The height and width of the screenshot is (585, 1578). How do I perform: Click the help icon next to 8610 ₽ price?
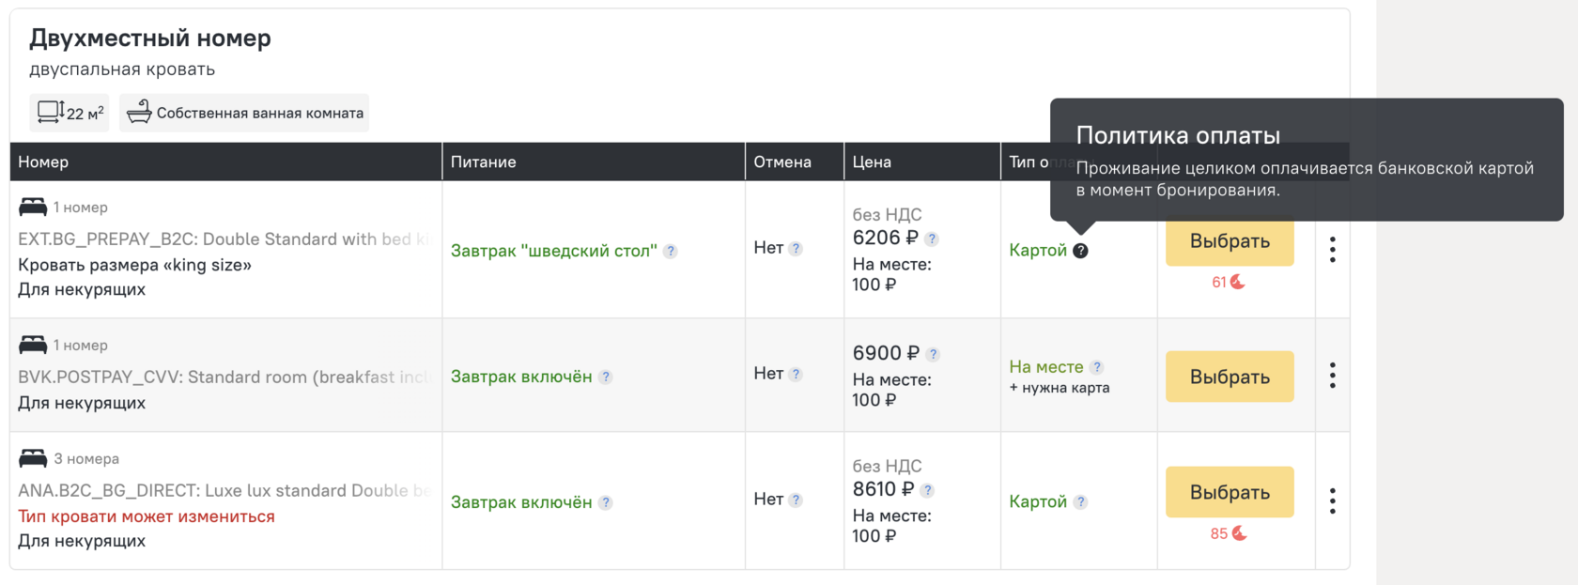tap(927, 490)
